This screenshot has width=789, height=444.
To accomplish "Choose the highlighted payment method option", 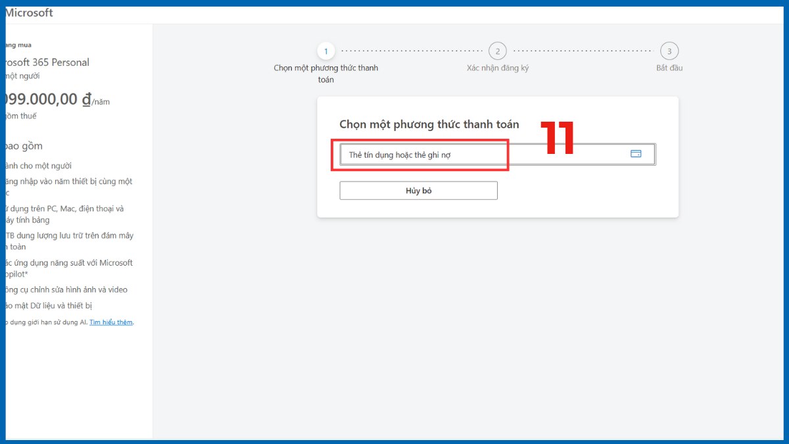I will coord(421,153).
